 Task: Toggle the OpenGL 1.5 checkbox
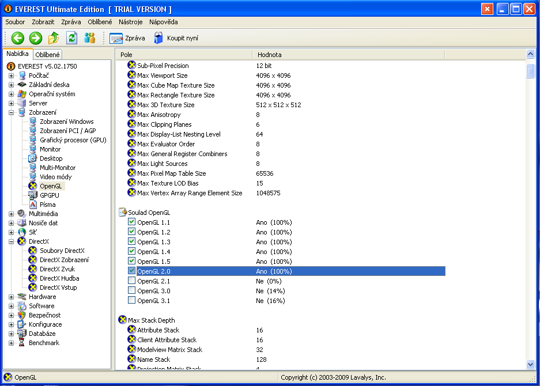pos(131,261)
